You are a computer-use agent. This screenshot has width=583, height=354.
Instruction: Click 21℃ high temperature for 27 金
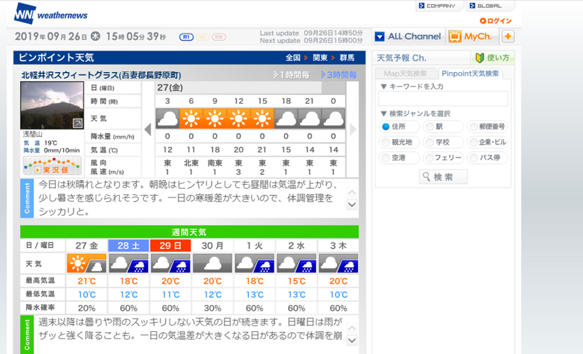(x=87, y=281)
